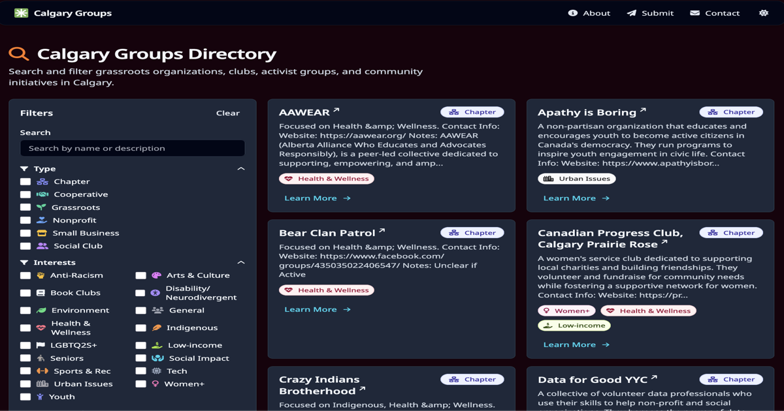This screenshot has width=784, height=411.
Task: Click the Chapter badge on Crazy Indians Brotherhood
Action: pos(472,379)
